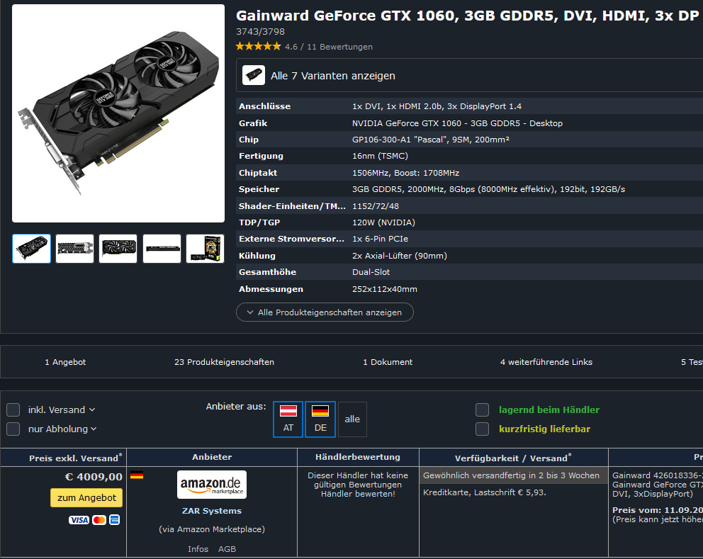This screenshot has height=559, width=703.
Task: Click the Händlerbewertung column header
Action: 358,457
